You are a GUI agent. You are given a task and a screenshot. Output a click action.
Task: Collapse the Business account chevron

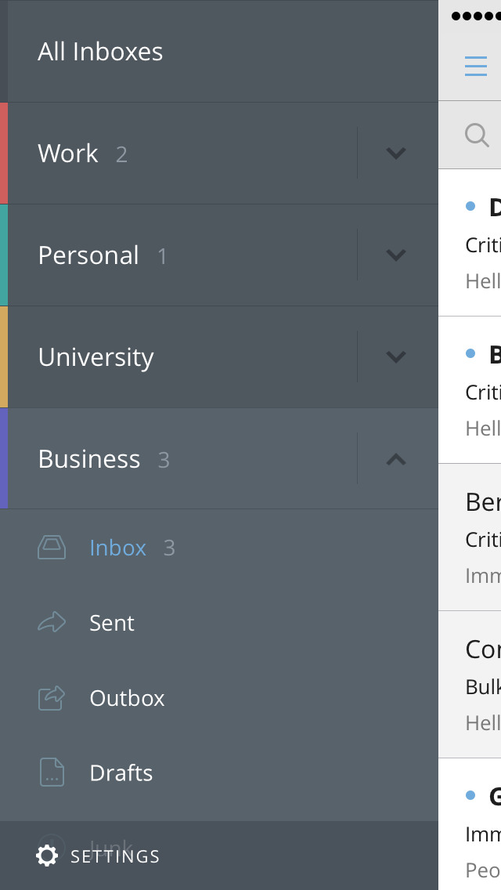(396, 459)
